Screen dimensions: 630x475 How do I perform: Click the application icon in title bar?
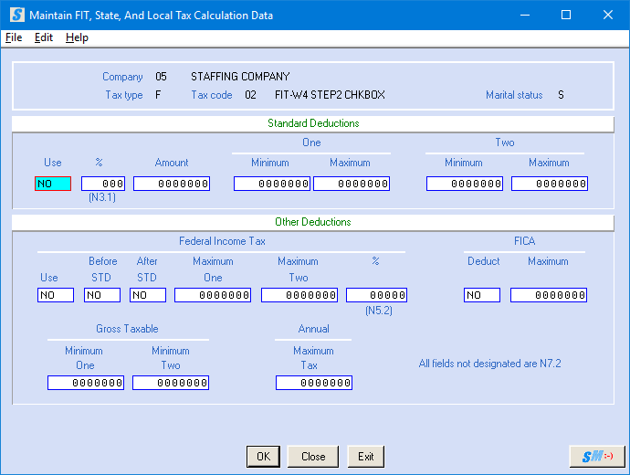point(15,15)
